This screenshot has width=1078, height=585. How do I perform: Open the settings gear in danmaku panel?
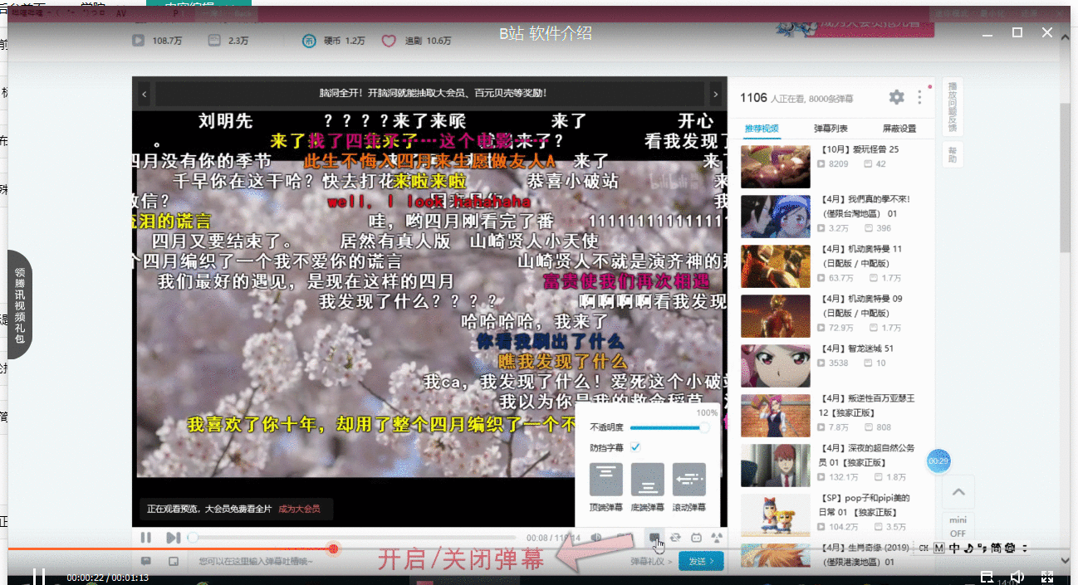coord(896,97)
